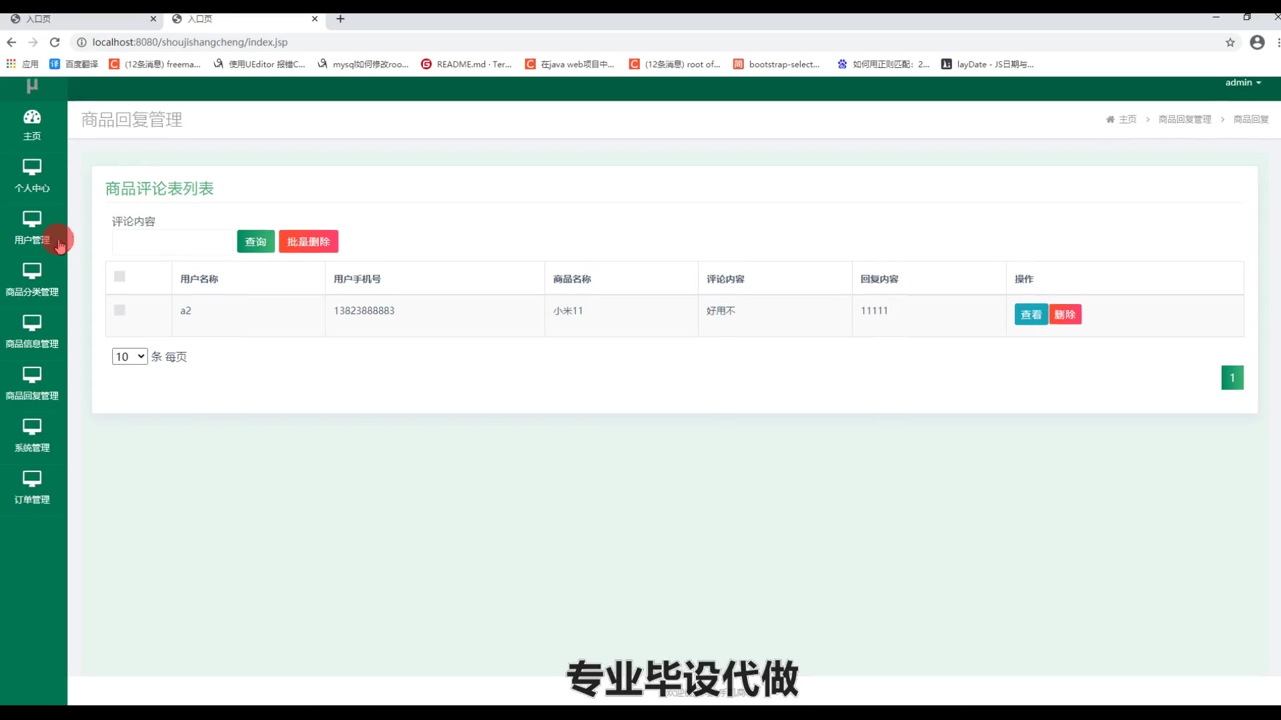
Task: Open a new browser tab
Action: (x=340, y=19)
